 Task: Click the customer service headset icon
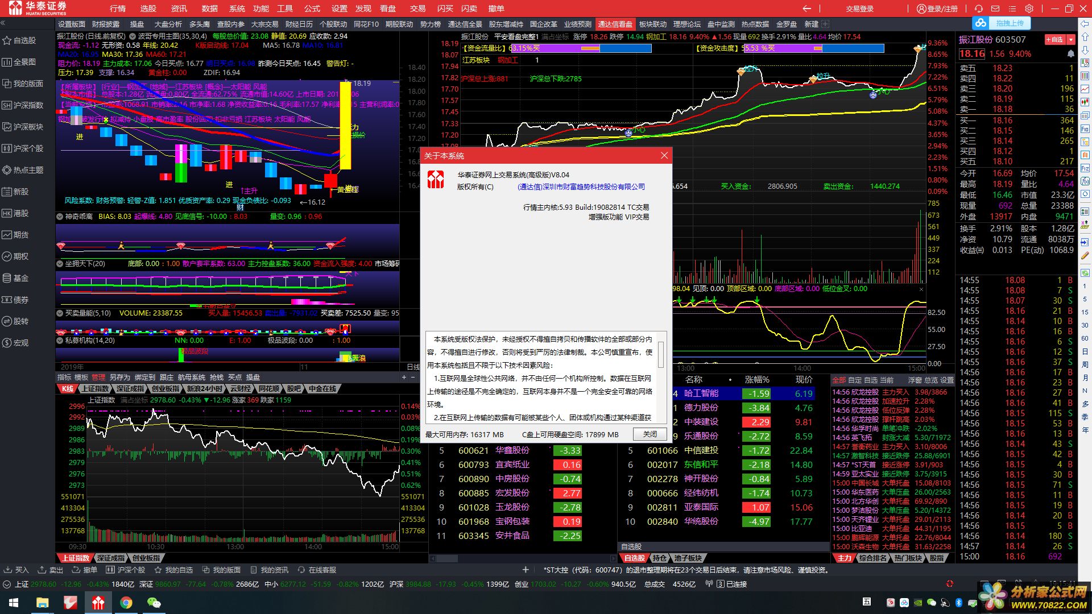click(x=978, y=9)
